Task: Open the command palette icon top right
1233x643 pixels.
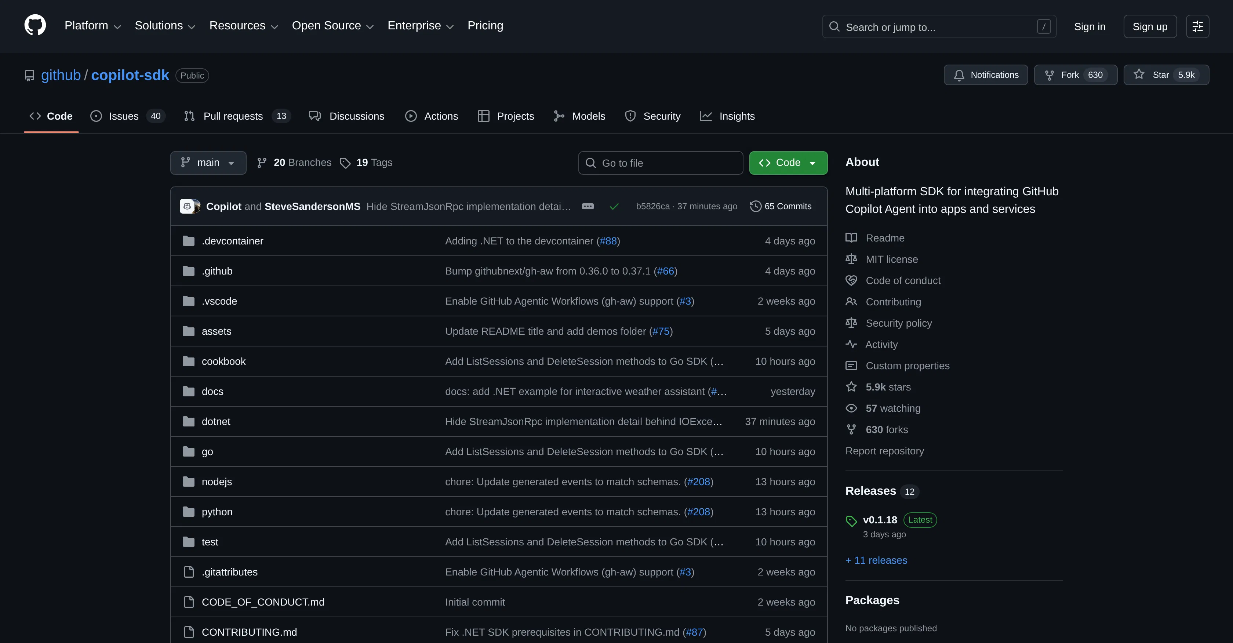Action: point(1197,26)
